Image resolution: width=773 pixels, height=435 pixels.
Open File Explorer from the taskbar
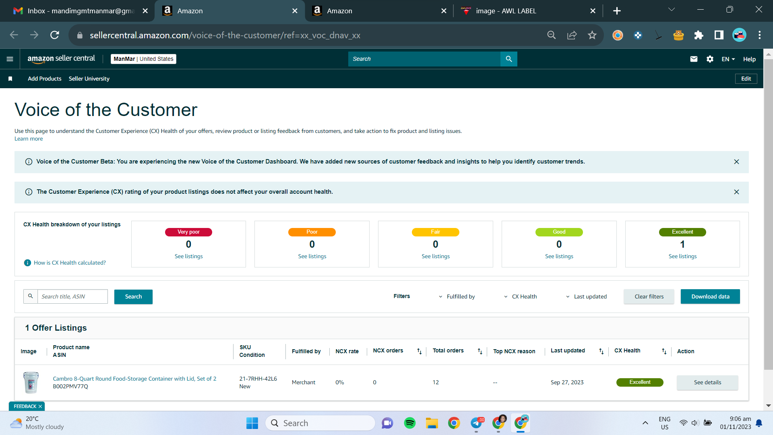432,423
